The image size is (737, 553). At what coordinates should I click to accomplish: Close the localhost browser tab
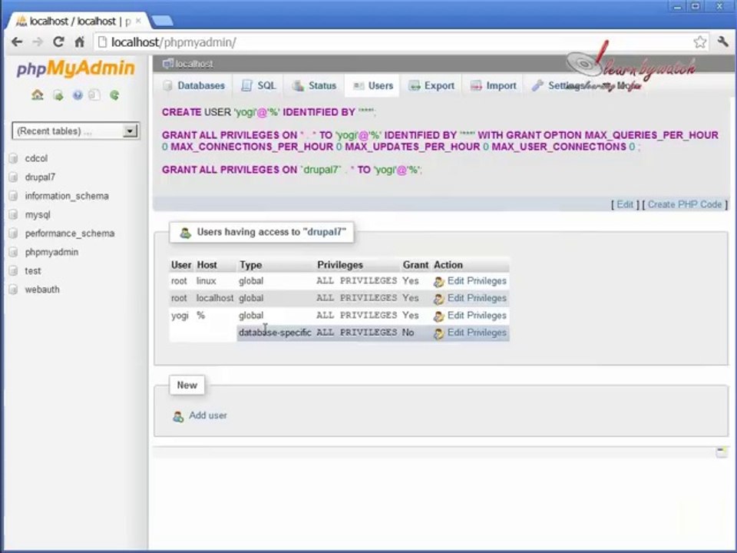click(x=138, y=22)
